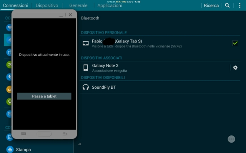The image size is (246, 153).
Task: Click the airplane mode icon in sidebar
Action: (9, 65)
